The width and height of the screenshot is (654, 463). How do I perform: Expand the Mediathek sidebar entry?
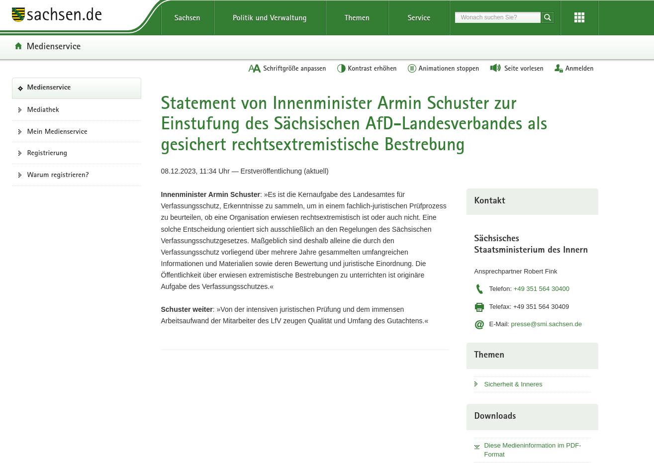pos(43,109)
